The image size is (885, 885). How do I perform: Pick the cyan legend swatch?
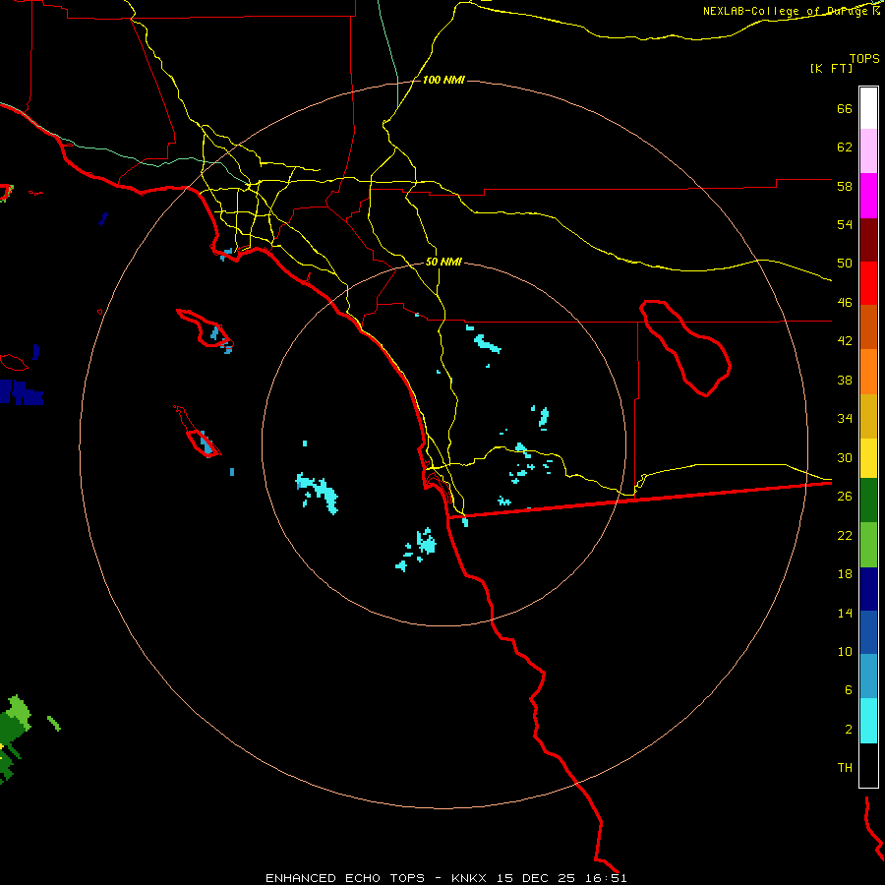click(x=868, y=721)
